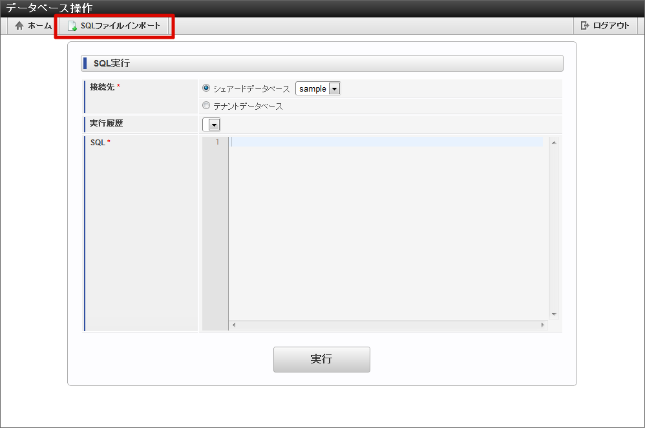This screenshot has width=645, height=428.
Task: Expand the 実行履歴 history dropdown
Action: 211,124
